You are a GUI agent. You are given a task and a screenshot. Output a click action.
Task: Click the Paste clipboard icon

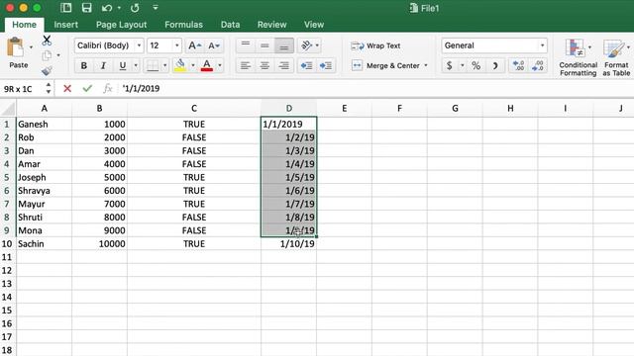click(16, 48)
